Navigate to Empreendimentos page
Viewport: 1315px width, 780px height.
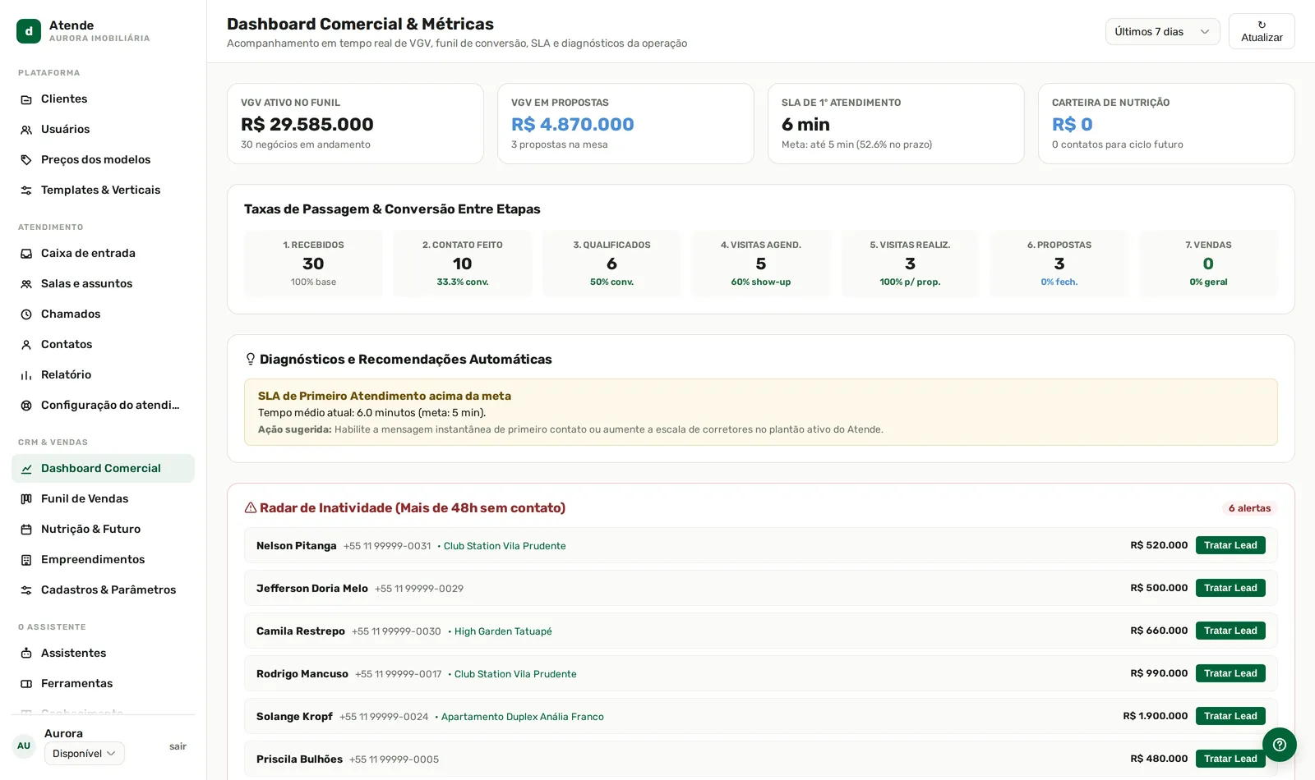(x=103, y=559)
